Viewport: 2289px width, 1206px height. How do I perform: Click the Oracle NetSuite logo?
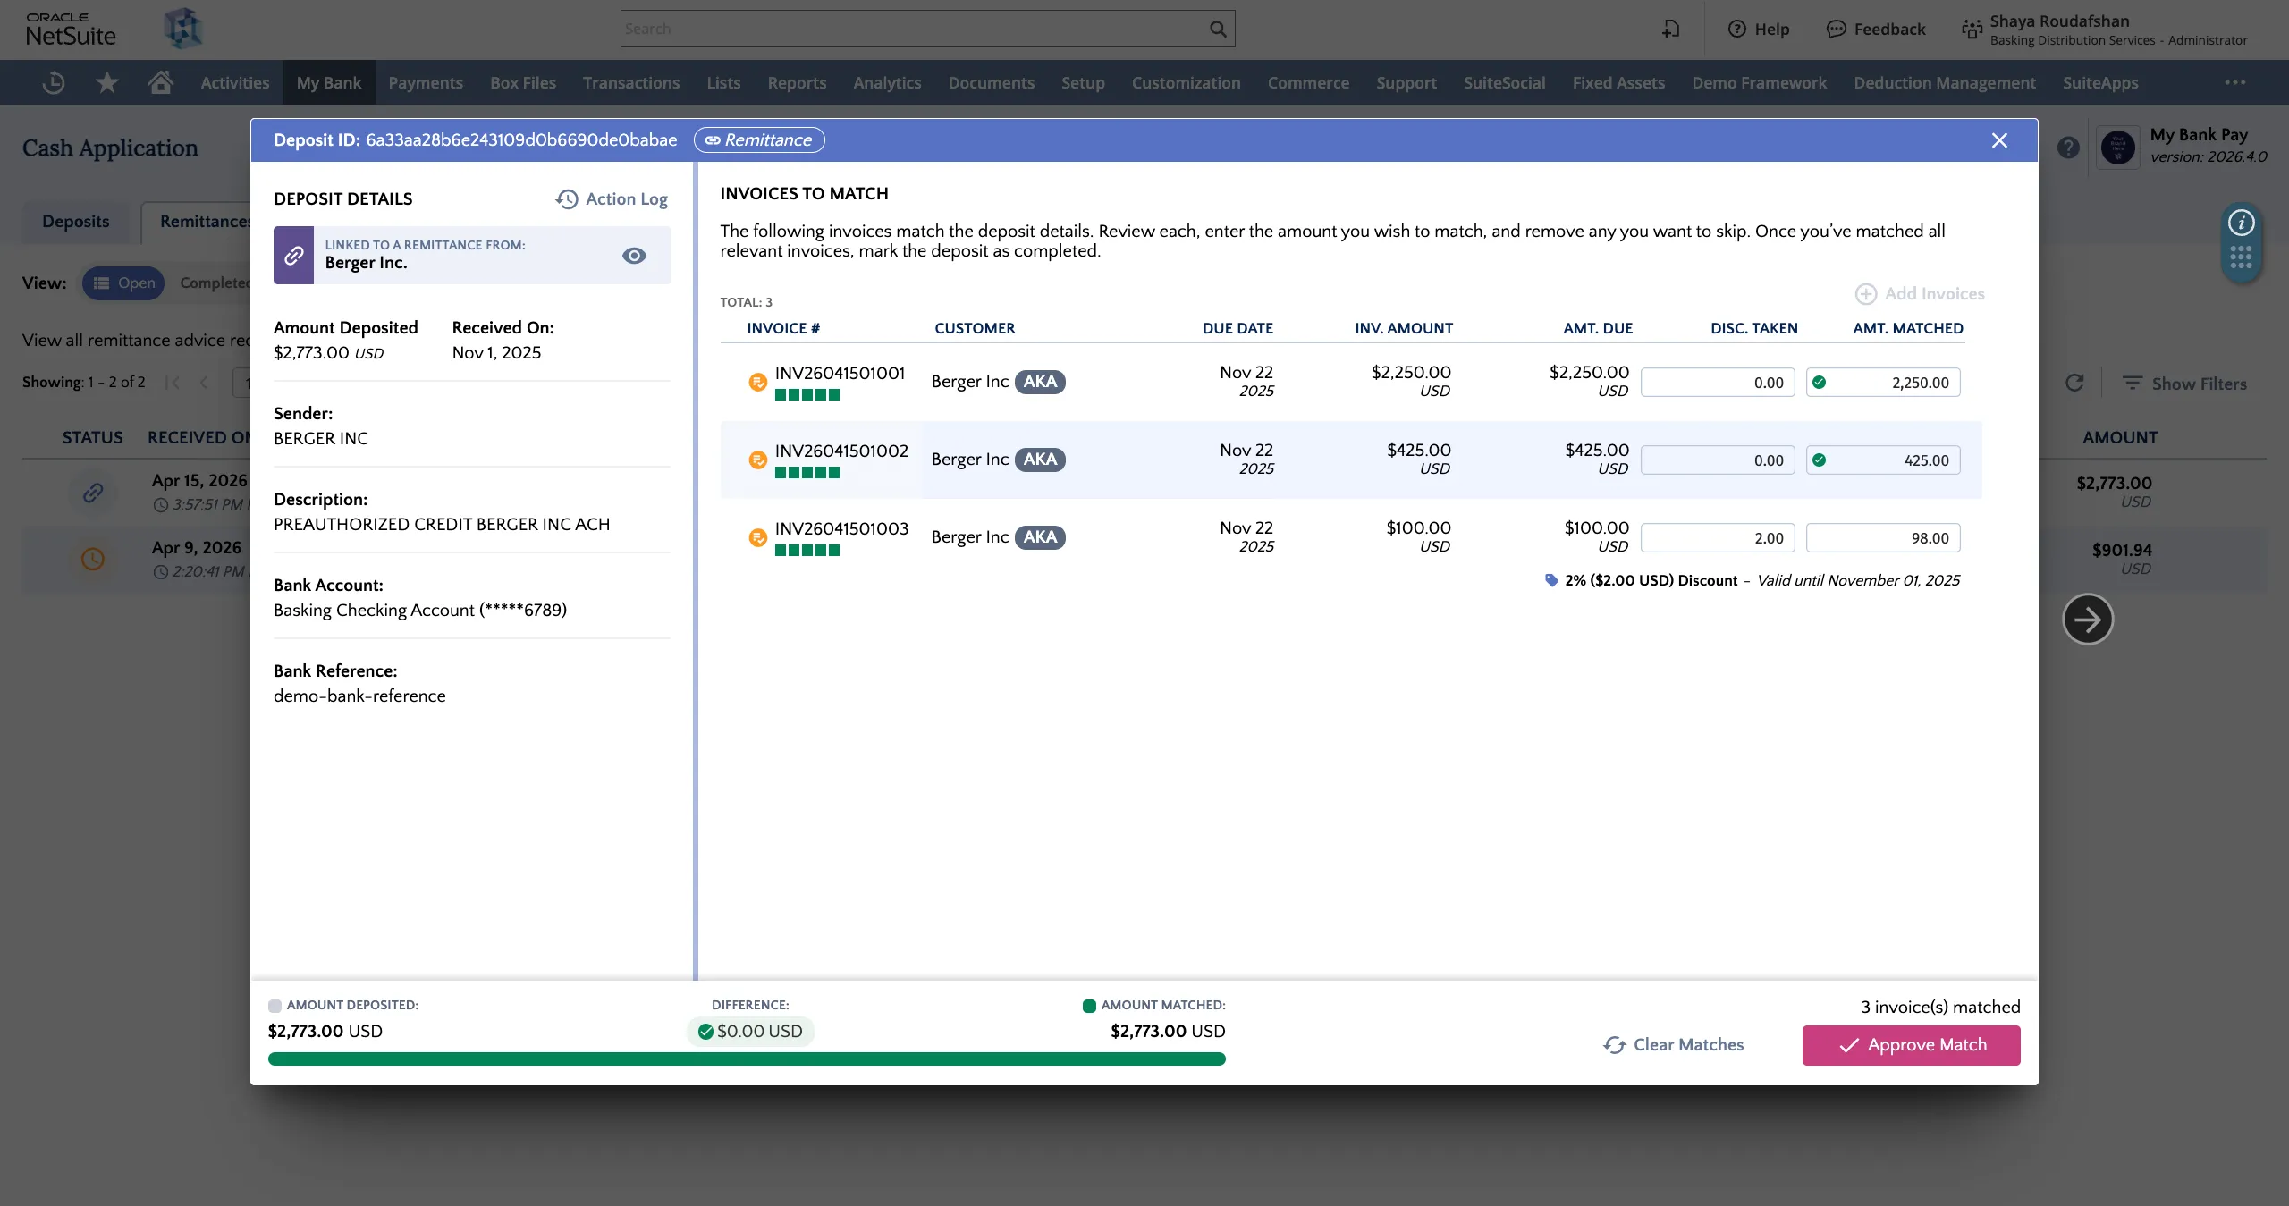71,30
